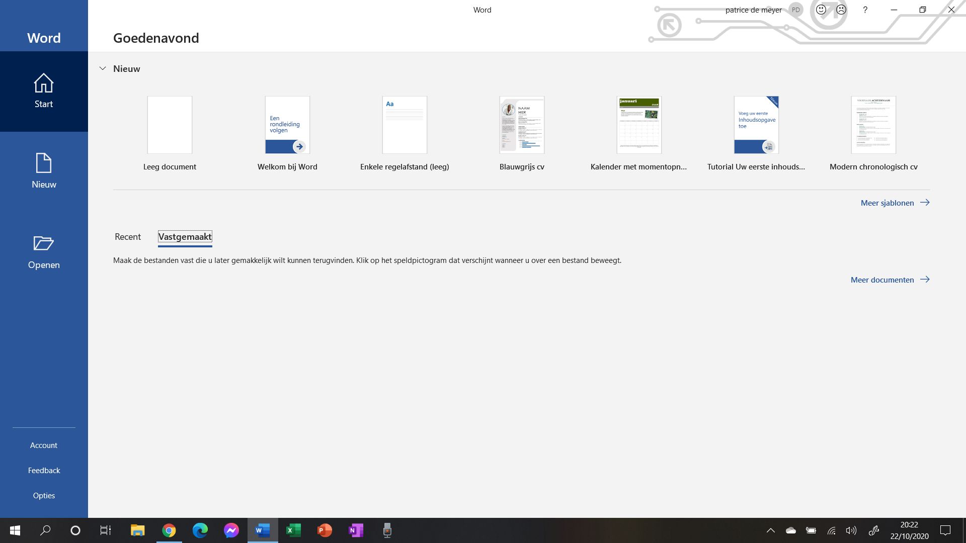Open OneDrive cloud tray icon
The image size is (966, 543).
coord(791,530)
